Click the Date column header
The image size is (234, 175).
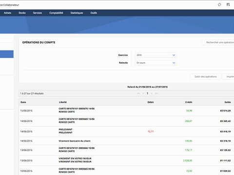[x=23, y=102]
